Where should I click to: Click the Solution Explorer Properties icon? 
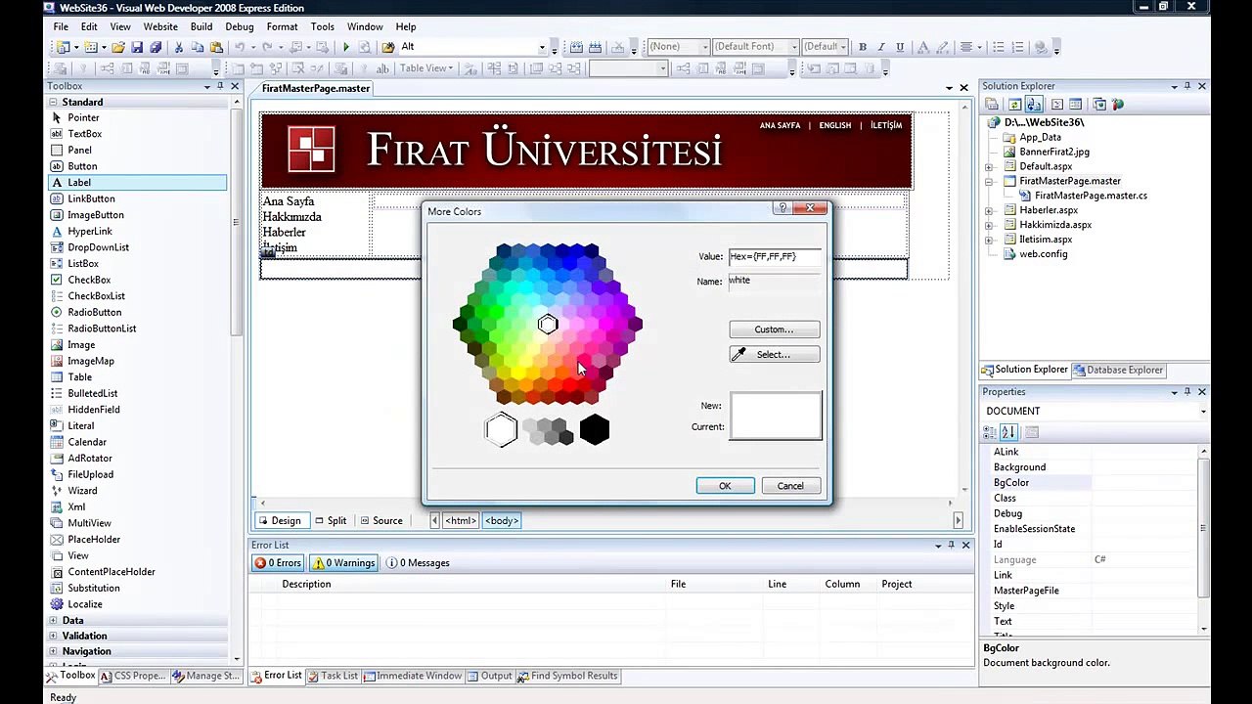pyautogui.click(x=992, y=105)
